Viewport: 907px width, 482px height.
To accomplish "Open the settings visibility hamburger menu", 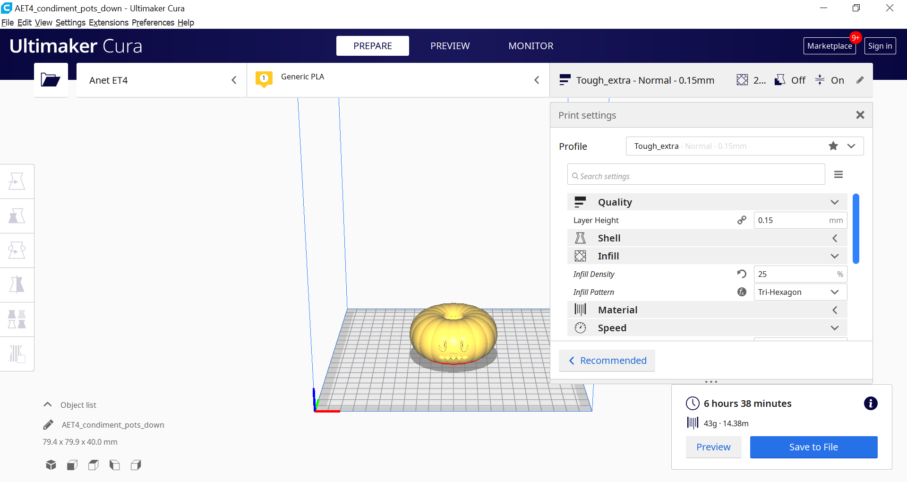I will click(x=839, y=175).
